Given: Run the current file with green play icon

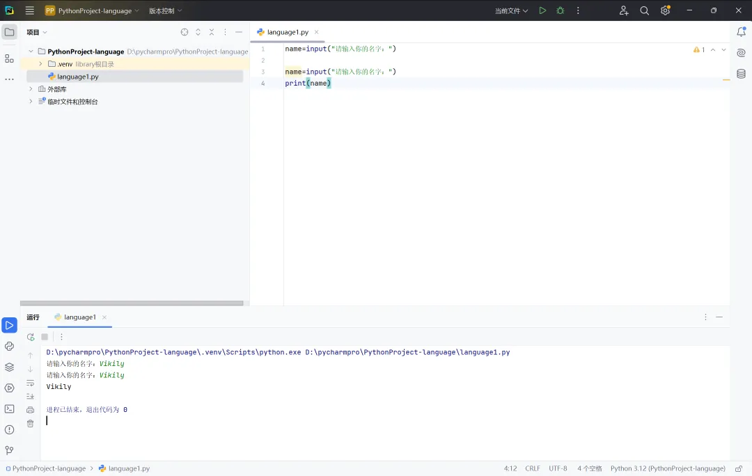Looking at the screenshot, I should 542,10.
